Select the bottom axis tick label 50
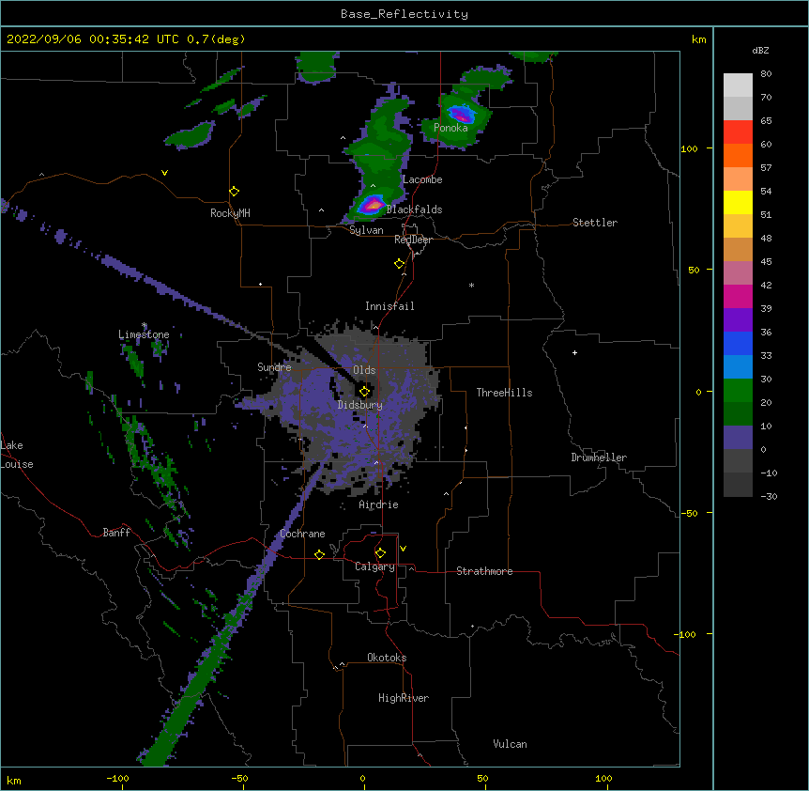The image size is (809, 791). click(x=482, y=778)
